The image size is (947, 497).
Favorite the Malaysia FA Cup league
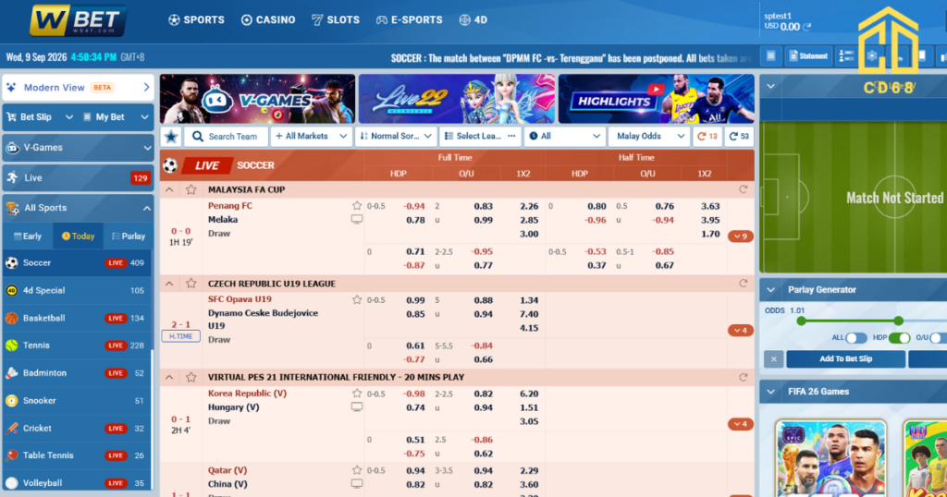(x=191, y=189)
